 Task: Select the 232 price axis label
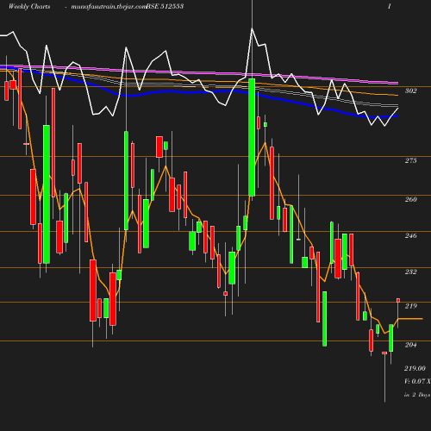click(410, 272)
